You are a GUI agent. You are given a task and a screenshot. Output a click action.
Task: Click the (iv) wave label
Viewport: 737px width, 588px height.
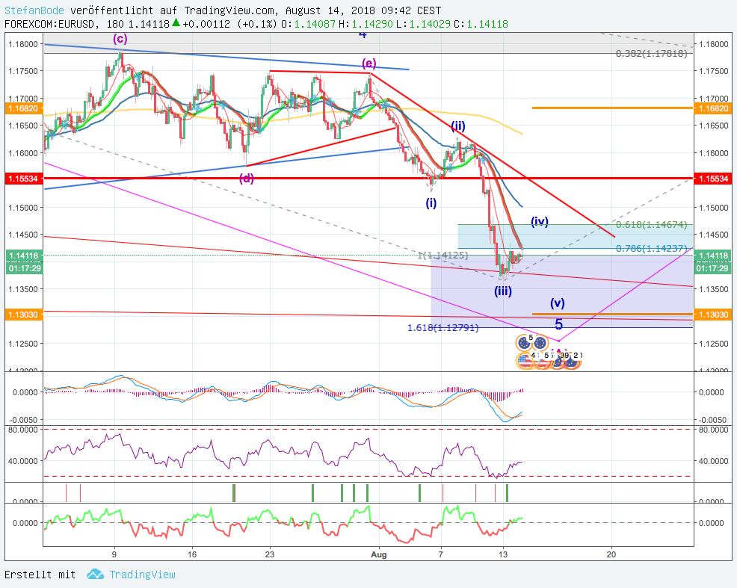540,221
